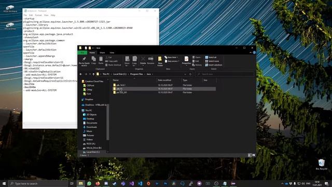Go up one folder level arrow

pyautogui.click(x=93, y=74)
